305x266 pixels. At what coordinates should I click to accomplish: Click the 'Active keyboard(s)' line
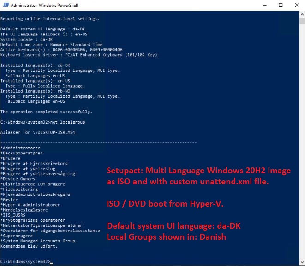click(x=61, y=50)
